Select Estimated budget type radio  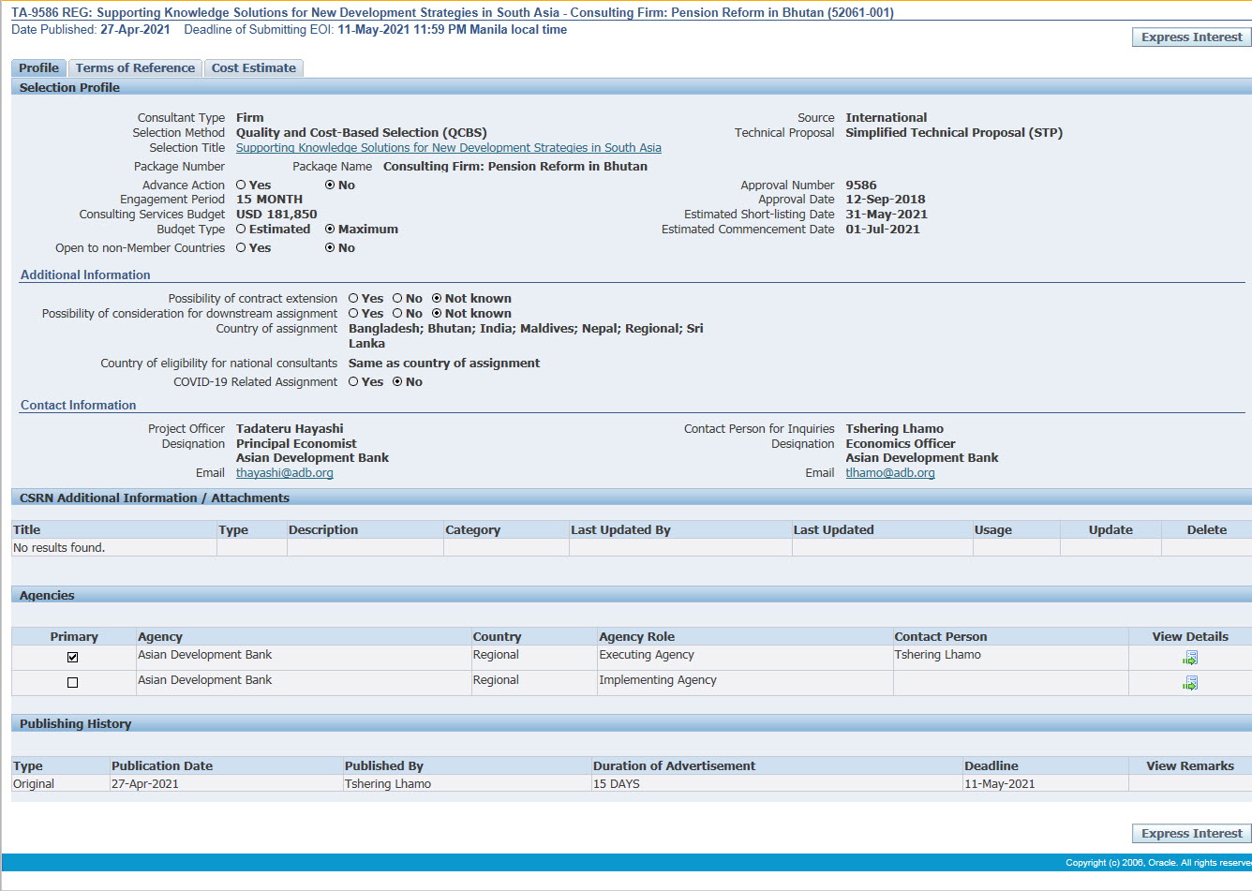point(241,229)
